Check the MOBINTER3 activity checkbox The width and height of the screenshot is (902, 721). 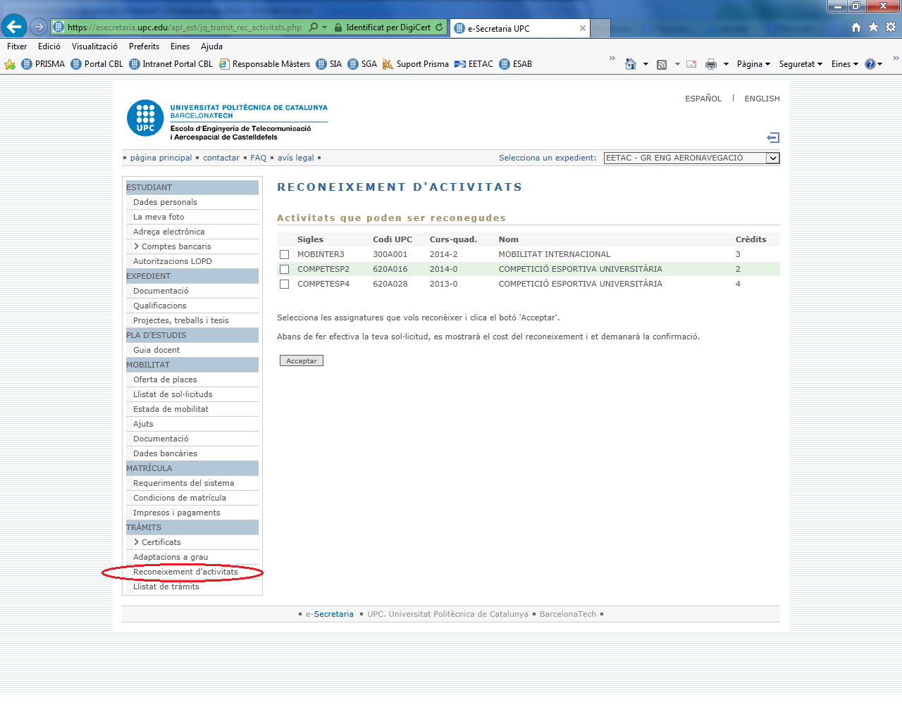[285, 255]
